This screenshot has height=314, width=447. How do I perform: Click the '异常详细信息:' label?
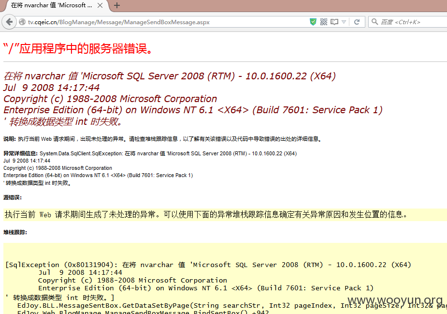[x=20, y=153]
